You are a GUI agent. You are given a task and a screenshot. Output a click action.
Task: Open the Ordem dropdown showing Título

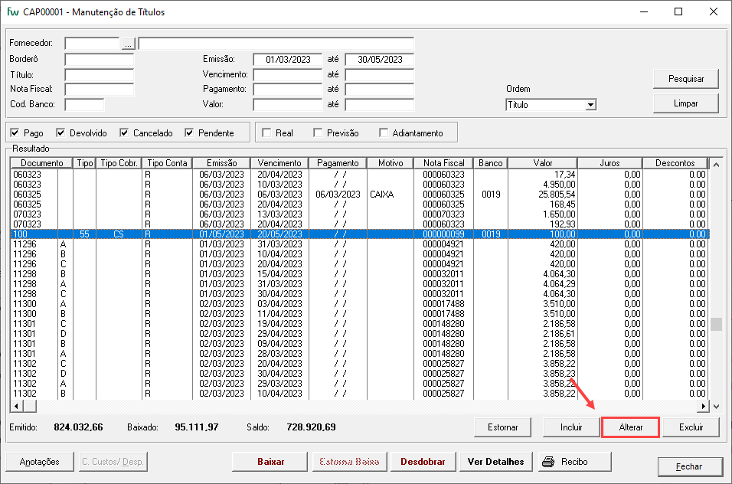[551, 105]
